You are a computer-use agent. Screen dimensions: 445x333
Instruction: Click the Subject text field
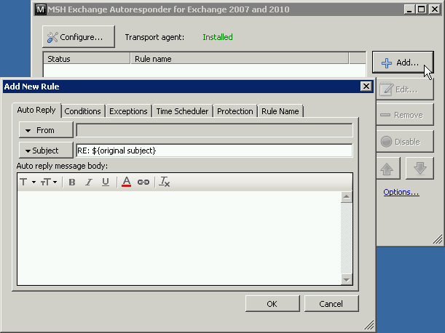[215, 151]
